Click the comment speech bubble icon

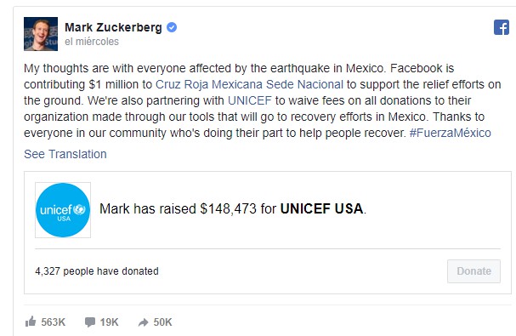(x=90, y=322)
